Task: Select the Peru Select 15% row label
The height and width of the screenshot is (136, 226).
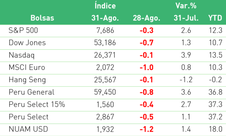Action: 37,104
